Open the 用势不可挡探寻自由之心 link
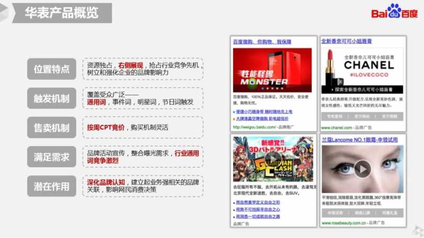The image size is (424, 238). tap(258, 209)
